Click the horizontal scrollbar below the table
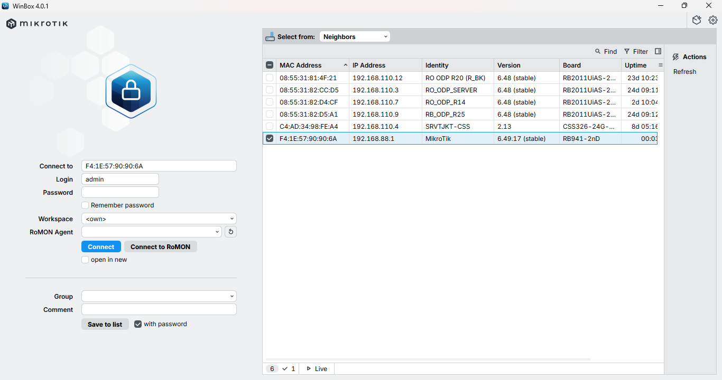 (x=428, y=359)
